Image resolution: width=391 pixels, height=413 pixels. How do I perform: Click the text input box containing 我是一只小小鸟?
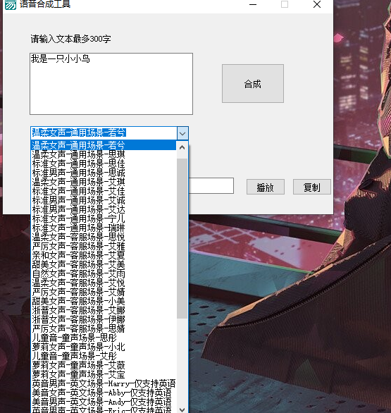click(x=111, y=84)
